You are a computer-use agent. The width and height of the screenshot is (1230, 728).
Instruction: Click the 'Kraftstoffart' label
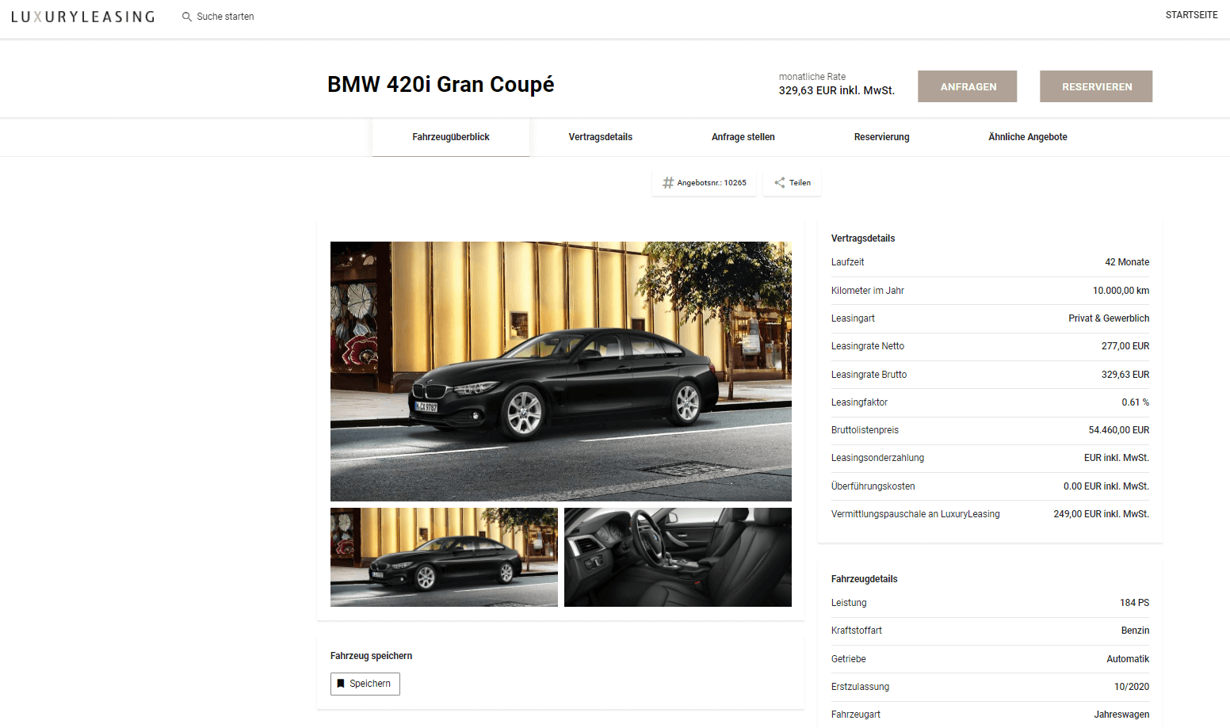pyautogui.click(x=857, y=631)
